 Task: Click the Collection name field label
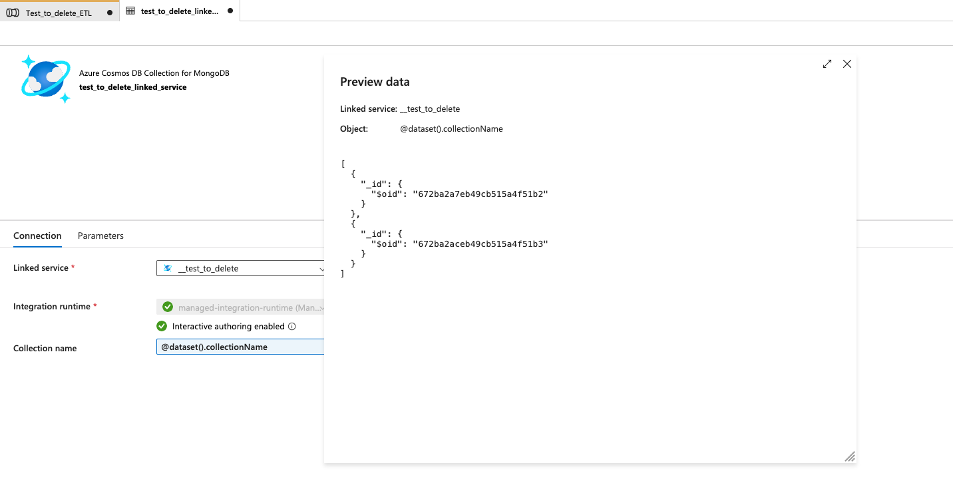[x=45, y=348]
